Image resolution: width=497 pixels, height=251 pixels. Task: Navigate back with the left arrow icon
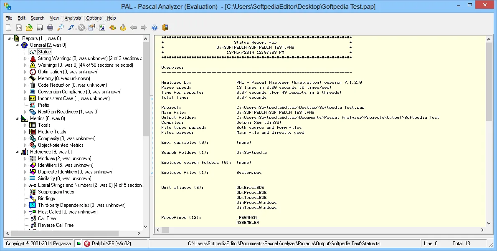coord(134,28)
